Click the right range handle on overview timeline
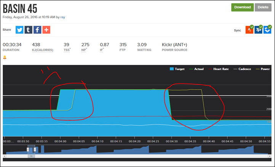The width and height of the screenshot is (275, 167). pos(35,150)
